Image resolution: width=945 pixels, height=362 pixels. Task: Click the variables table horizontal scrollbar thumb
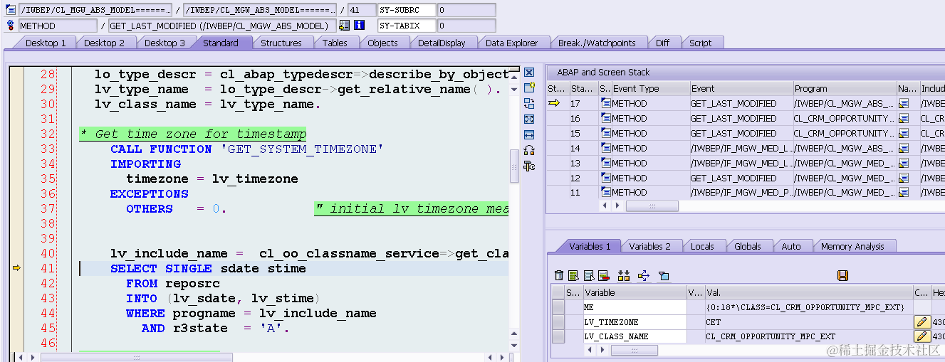tap(635, 351)
